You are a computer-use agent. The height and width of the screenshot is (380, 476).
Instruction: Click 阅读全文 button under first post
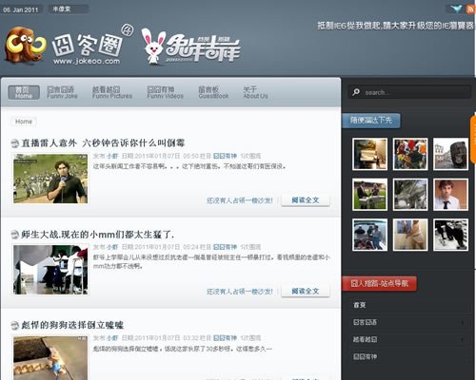pos(306,200)
